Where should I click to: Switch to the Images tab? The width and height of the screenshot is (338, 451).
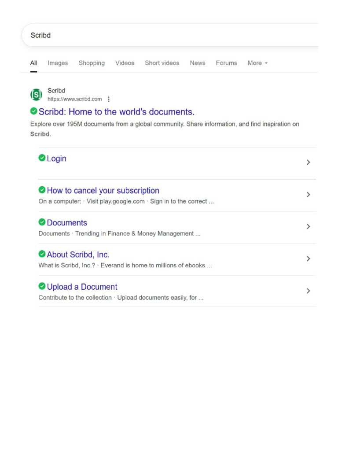[58, 63]
